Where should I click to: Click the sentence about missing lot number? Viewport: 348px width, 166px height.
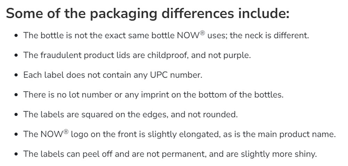point(153,95)
